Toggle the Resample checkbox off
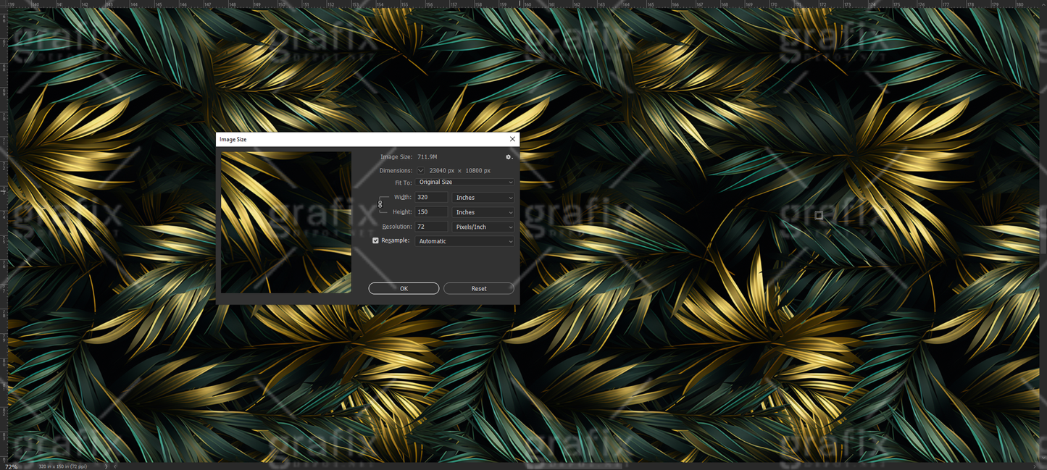The height and width of the screenshot is (470, 1047). 375,240
